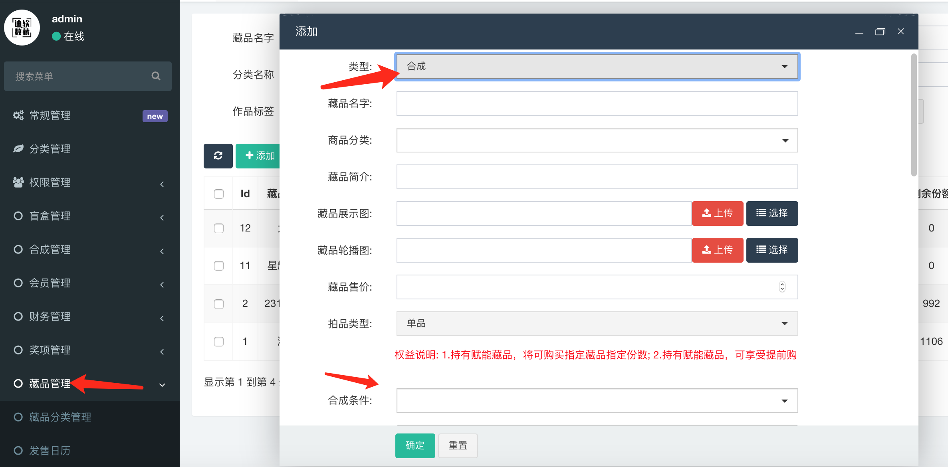Click the users icon for 权限管理
Viewport: 948px width, 467px height.
pos(18,182)
